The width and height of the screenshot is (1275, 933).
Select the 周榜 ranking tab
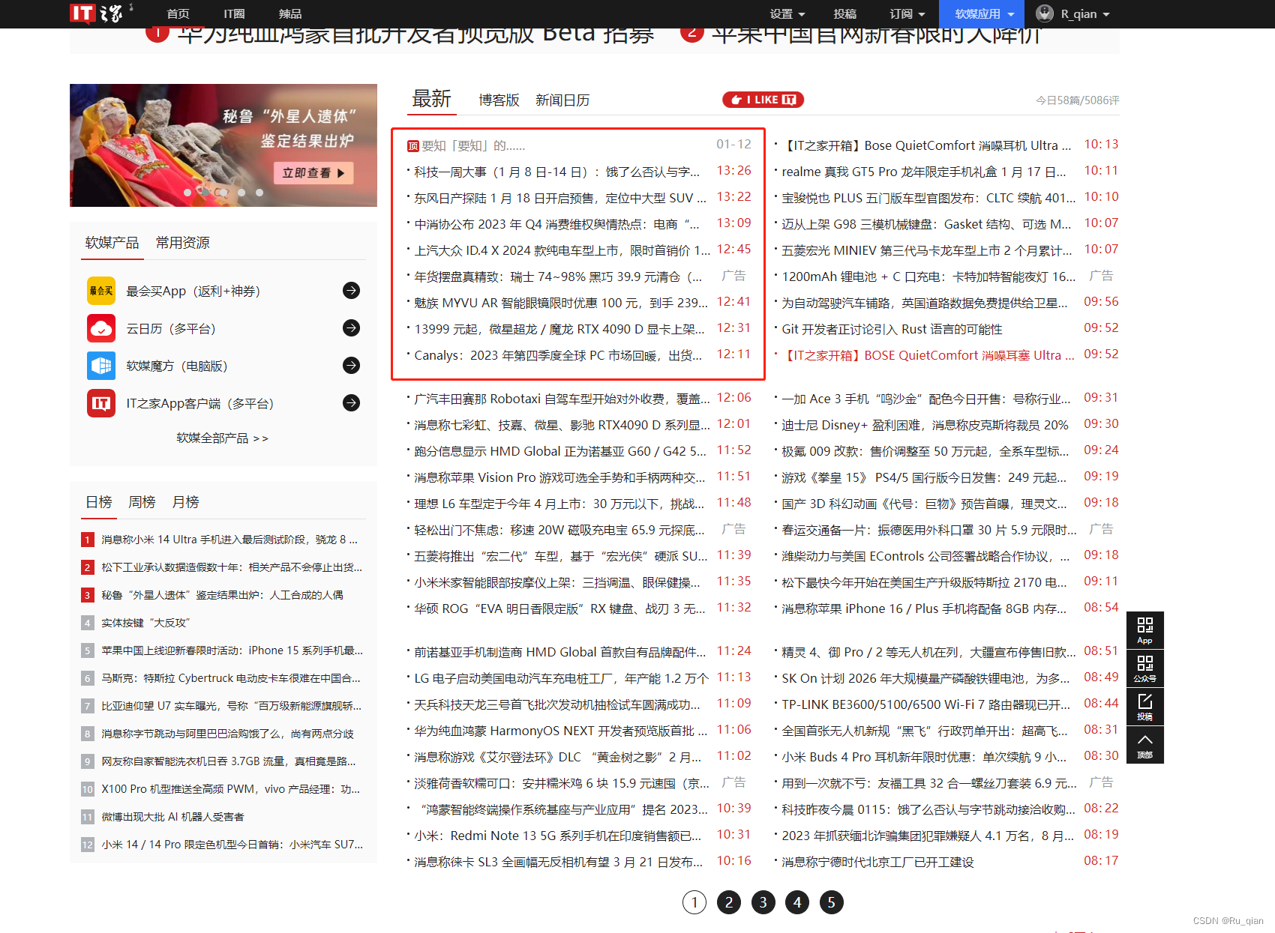pyautogui.click(x=142, y=502)
